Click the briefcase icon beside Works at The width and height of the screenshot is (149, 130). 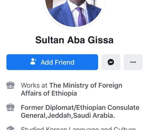[11, 85]
